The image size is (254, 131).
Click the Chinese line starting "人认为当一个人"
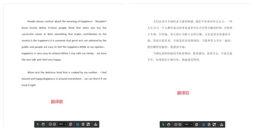[190, 28]
